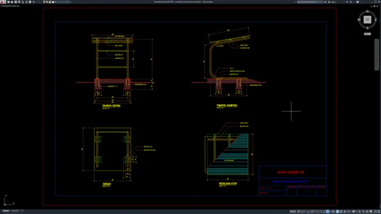Switch to the Layout1 tab
This screenshot has width=381, height=214.
tap(15, 211)
